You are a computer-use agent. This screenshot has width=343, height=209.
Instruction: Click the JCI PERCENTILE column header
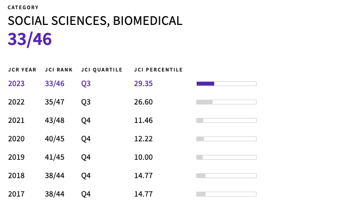point(158,70)
